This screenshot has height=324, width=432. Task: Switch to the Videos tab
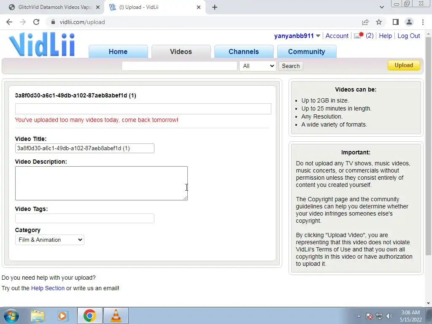tap(181, 51)
